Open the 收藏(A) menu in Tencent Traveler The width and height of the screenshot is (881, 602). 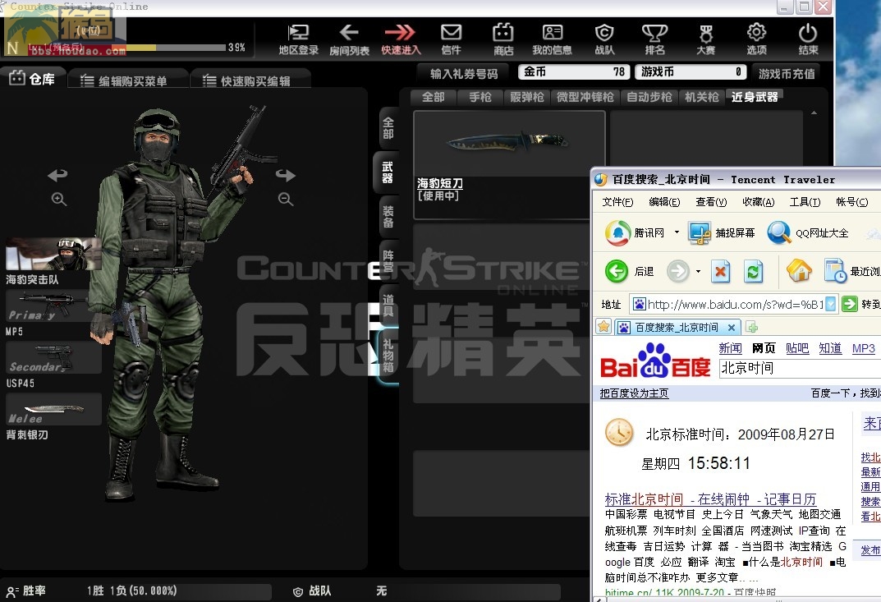(x=758, y=202)
